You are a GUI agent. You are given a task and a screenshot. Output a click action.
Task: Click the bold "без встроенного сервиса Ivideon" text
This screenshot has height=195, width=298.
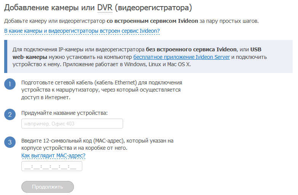[x=191, y=49]
